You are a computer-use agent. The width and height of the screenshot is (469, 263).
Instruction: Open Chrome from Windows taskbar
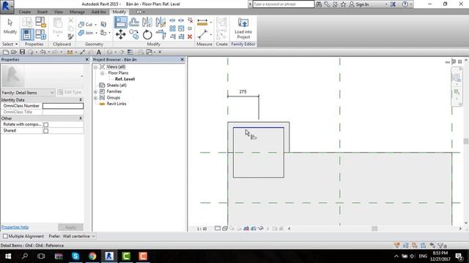point(92,256)
